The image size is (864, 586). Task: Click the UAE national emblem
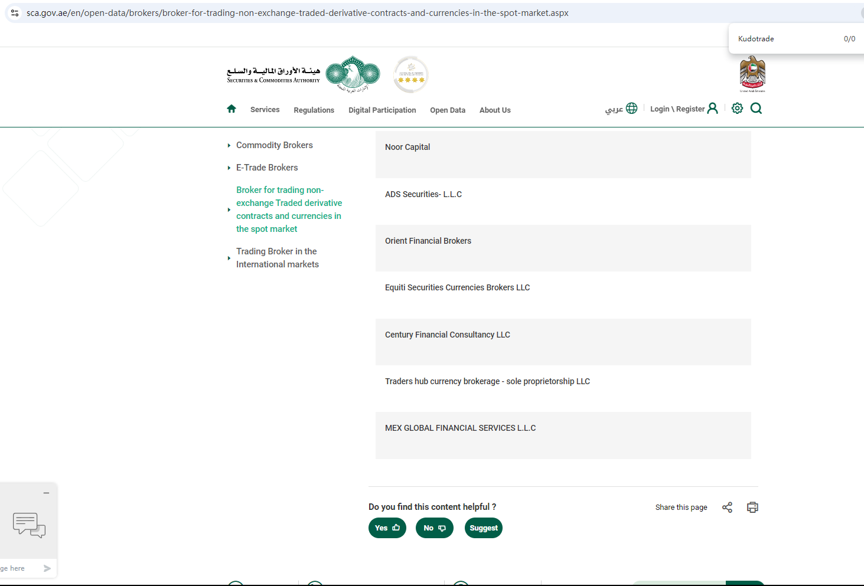tap(752, 74)
